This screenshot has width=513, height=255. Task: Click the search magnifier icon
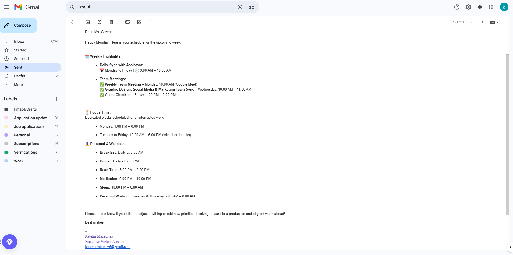point(72,7)
